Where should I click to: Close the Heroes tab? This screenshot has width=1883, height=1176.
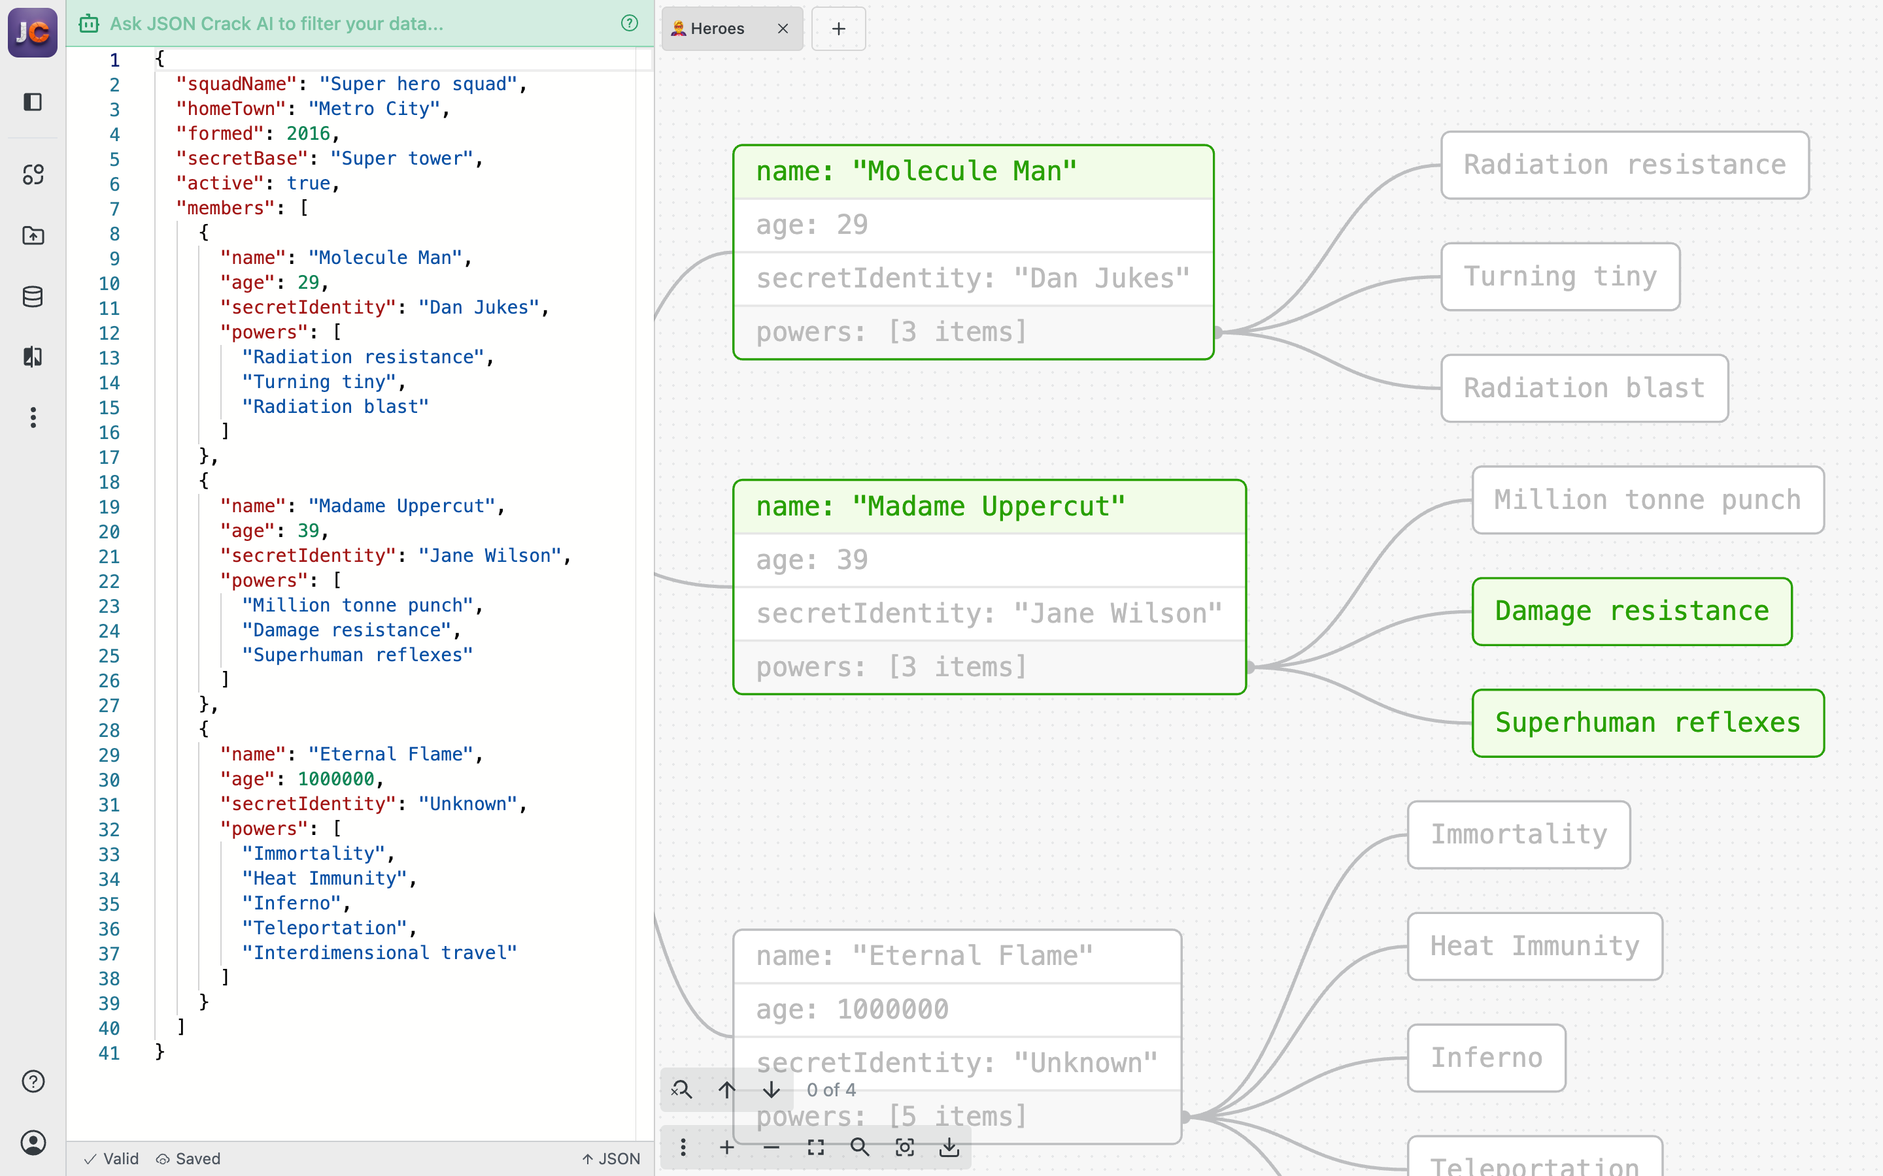coord(783,29)
